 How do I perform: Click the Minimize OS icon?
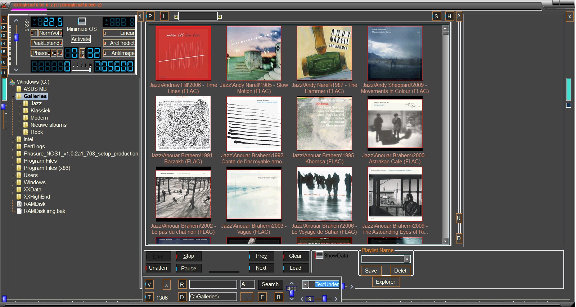pos(82,22)
